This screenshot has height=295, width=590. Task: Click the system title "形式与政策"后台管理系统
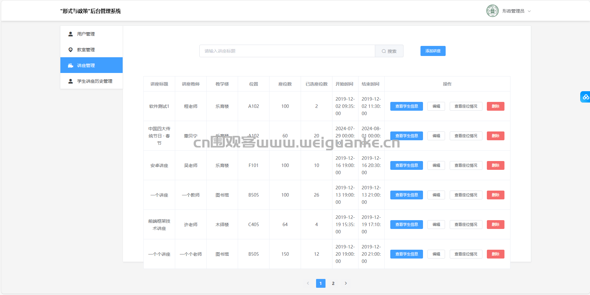(x=91, y=11)
